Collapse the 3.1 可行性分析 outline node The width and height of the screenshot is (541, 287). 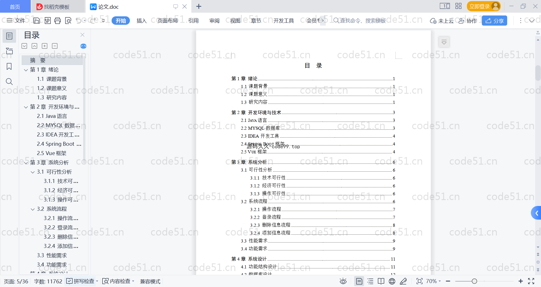tap(33, 172)
